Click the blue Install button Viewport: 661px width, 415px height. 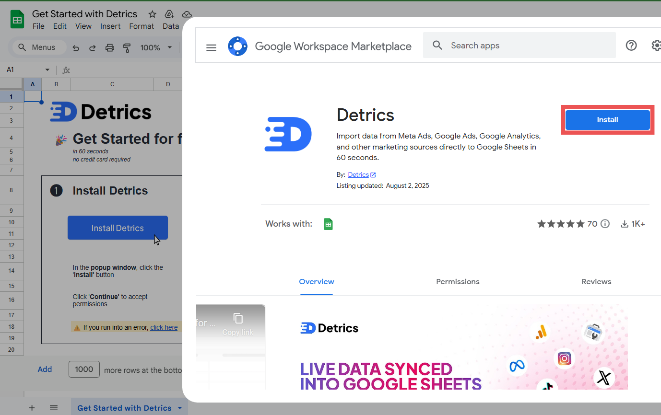pos(607,120)
